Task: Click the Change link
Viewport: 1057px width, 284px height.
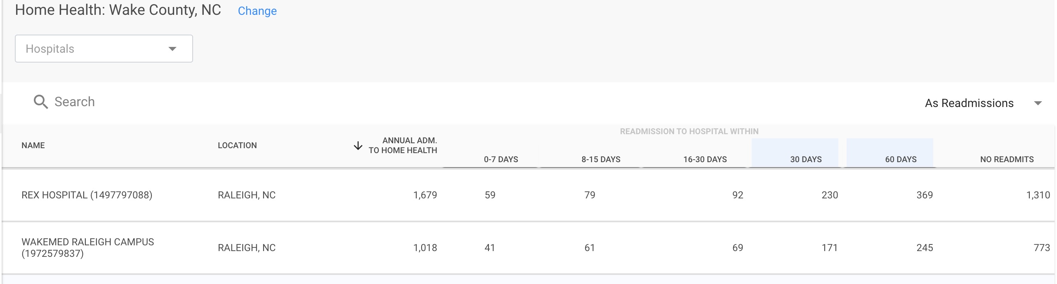Action: pyautogui.click(x=257, y=11)
